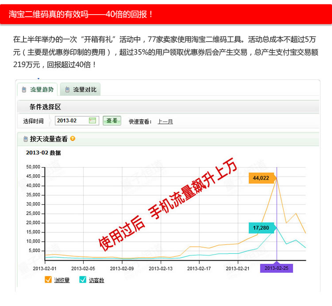The image size is (332, 306).
Task: Click the 5,000 y-axis value
Action: 35,251
